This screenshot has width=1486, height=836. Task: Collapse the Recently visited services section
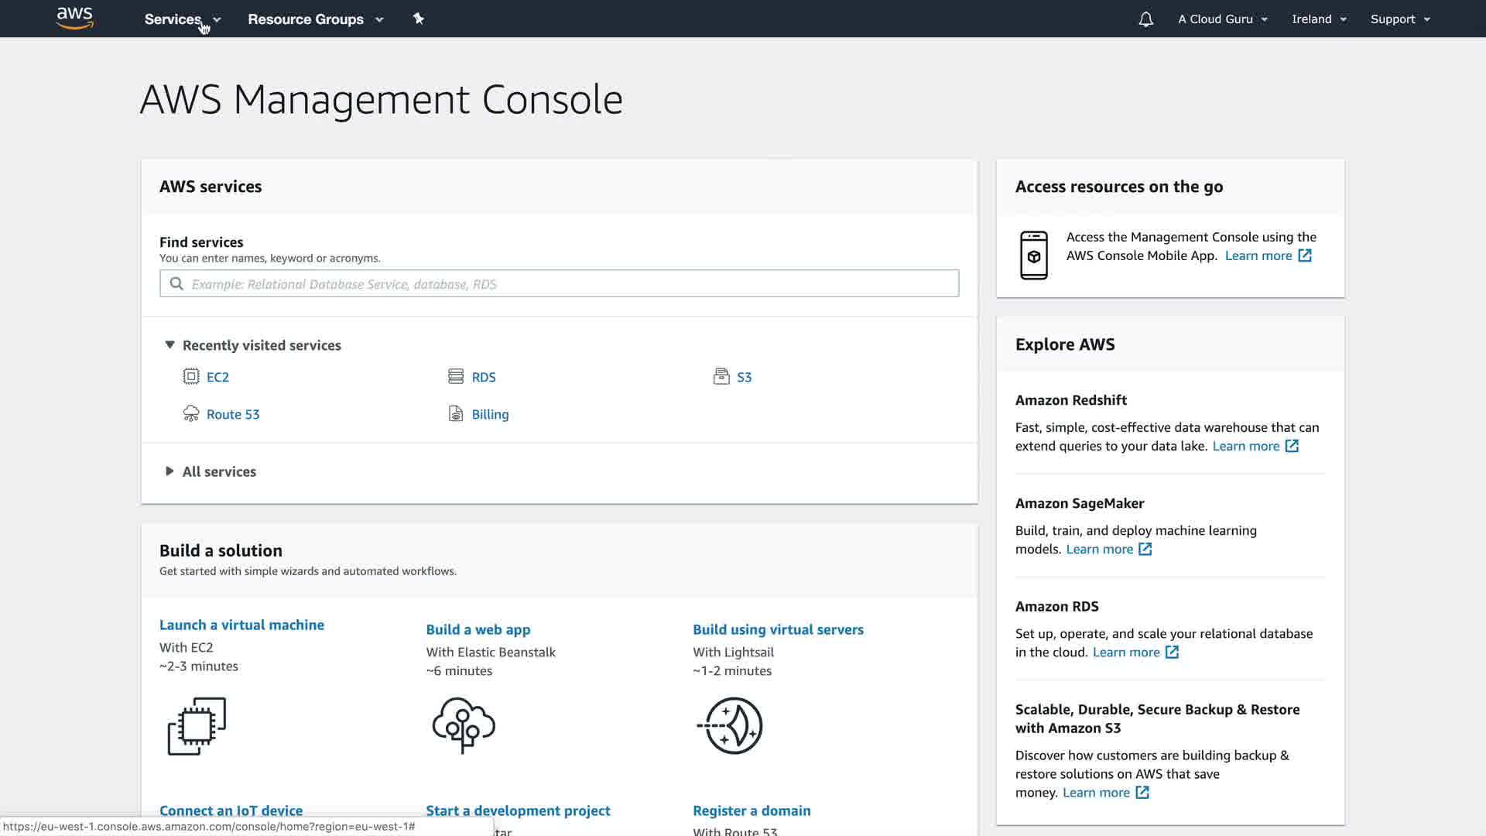pyautogui.click(x=169, y=345)
